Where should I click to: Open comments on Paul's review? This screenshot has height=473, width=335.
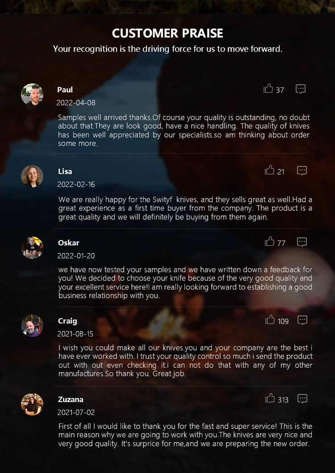coord(301,89)
